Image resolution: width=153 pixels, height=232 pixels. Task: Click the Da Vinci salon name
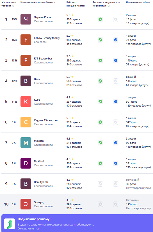click(x=39, y=162)
